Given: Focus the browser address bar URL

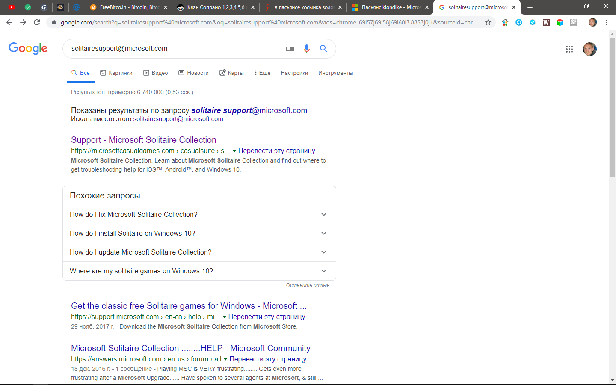Looking at the screenshot, I should coord(269,22).
